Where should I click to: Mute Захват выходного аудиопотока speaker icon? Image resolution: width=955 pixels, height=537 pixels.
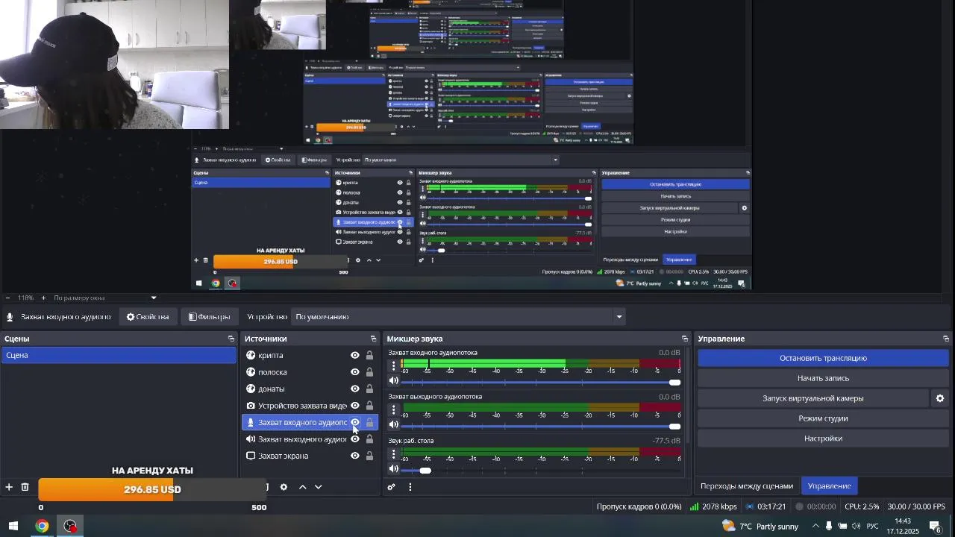tap(394, 425)
